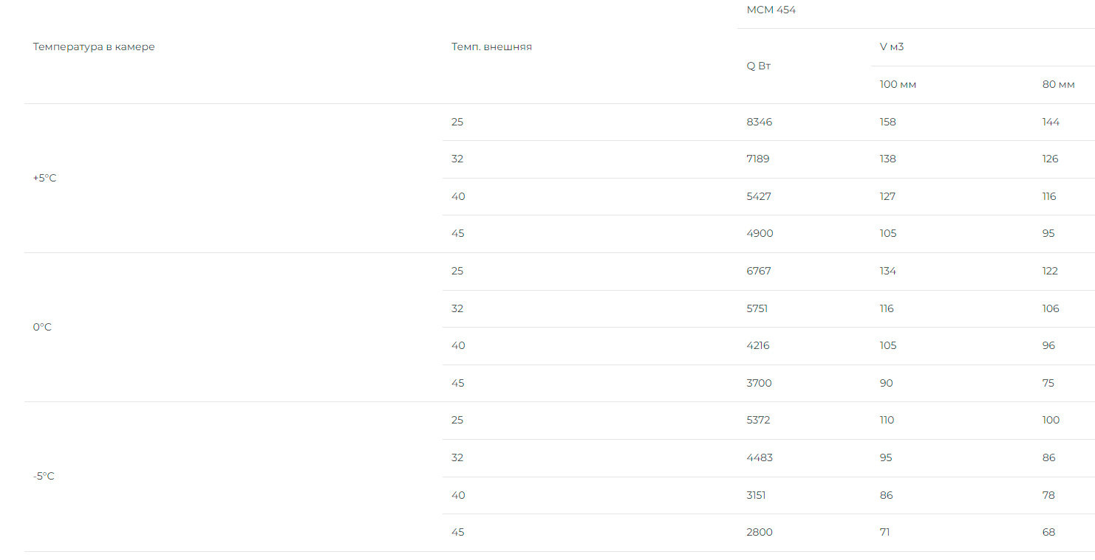Screen dimensions: 1095x560
Task: Click the volume value 144
Action: pyautogui.click(x=1051, y=122)
